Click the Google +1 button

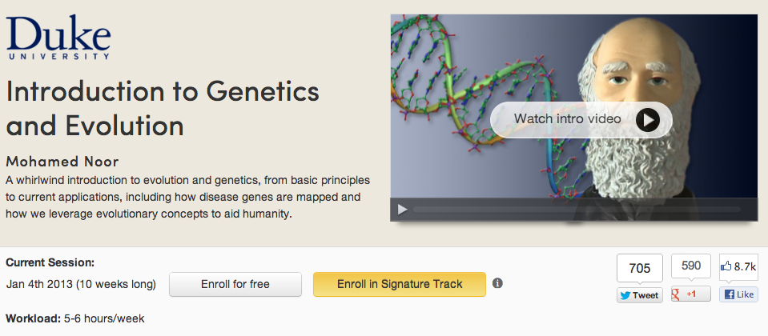pos(690,294)
